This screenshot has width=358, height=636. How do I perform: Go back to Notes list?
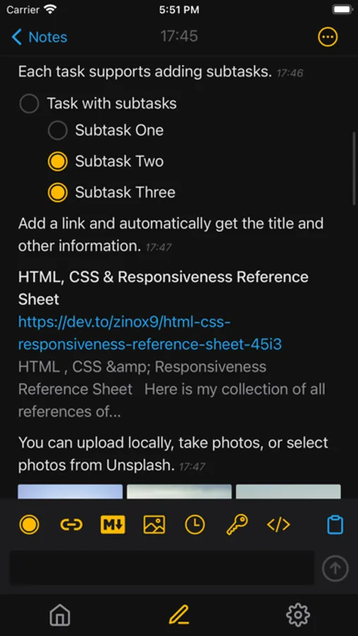pyautogui.click(x=40, y=37)
